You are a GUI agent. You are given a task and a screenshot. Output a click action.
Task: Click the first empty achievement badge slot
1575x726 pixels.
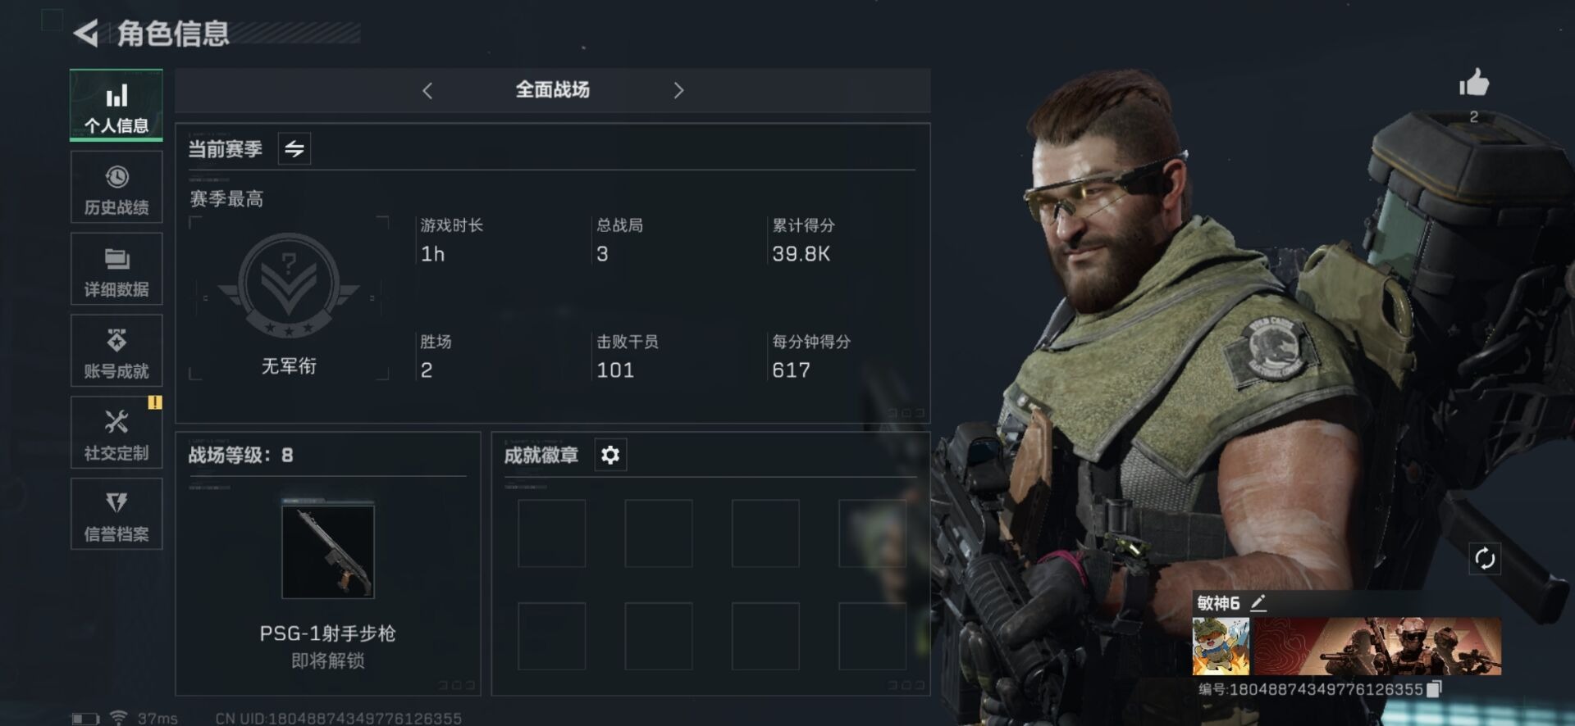552,533
